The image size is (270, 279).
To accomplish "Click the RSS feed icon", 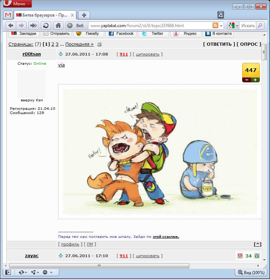I will [215, 26].
